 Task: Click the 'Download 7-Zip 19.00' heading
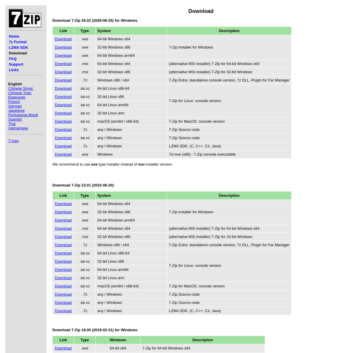tap(95, 330)
